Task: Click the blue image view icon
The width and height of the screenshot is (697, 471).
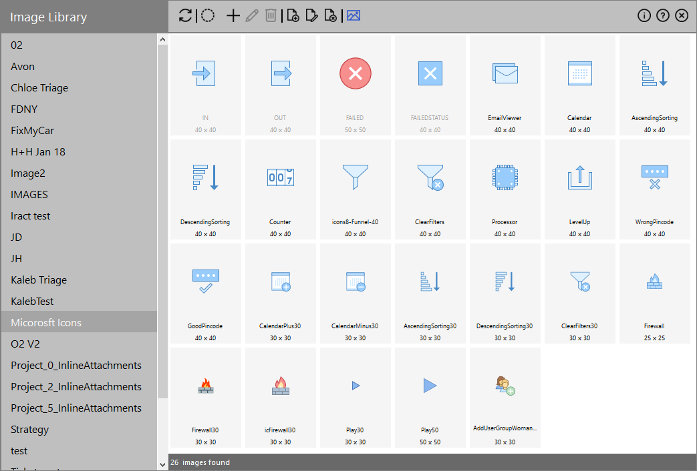Action: click(x=354, y=15)
